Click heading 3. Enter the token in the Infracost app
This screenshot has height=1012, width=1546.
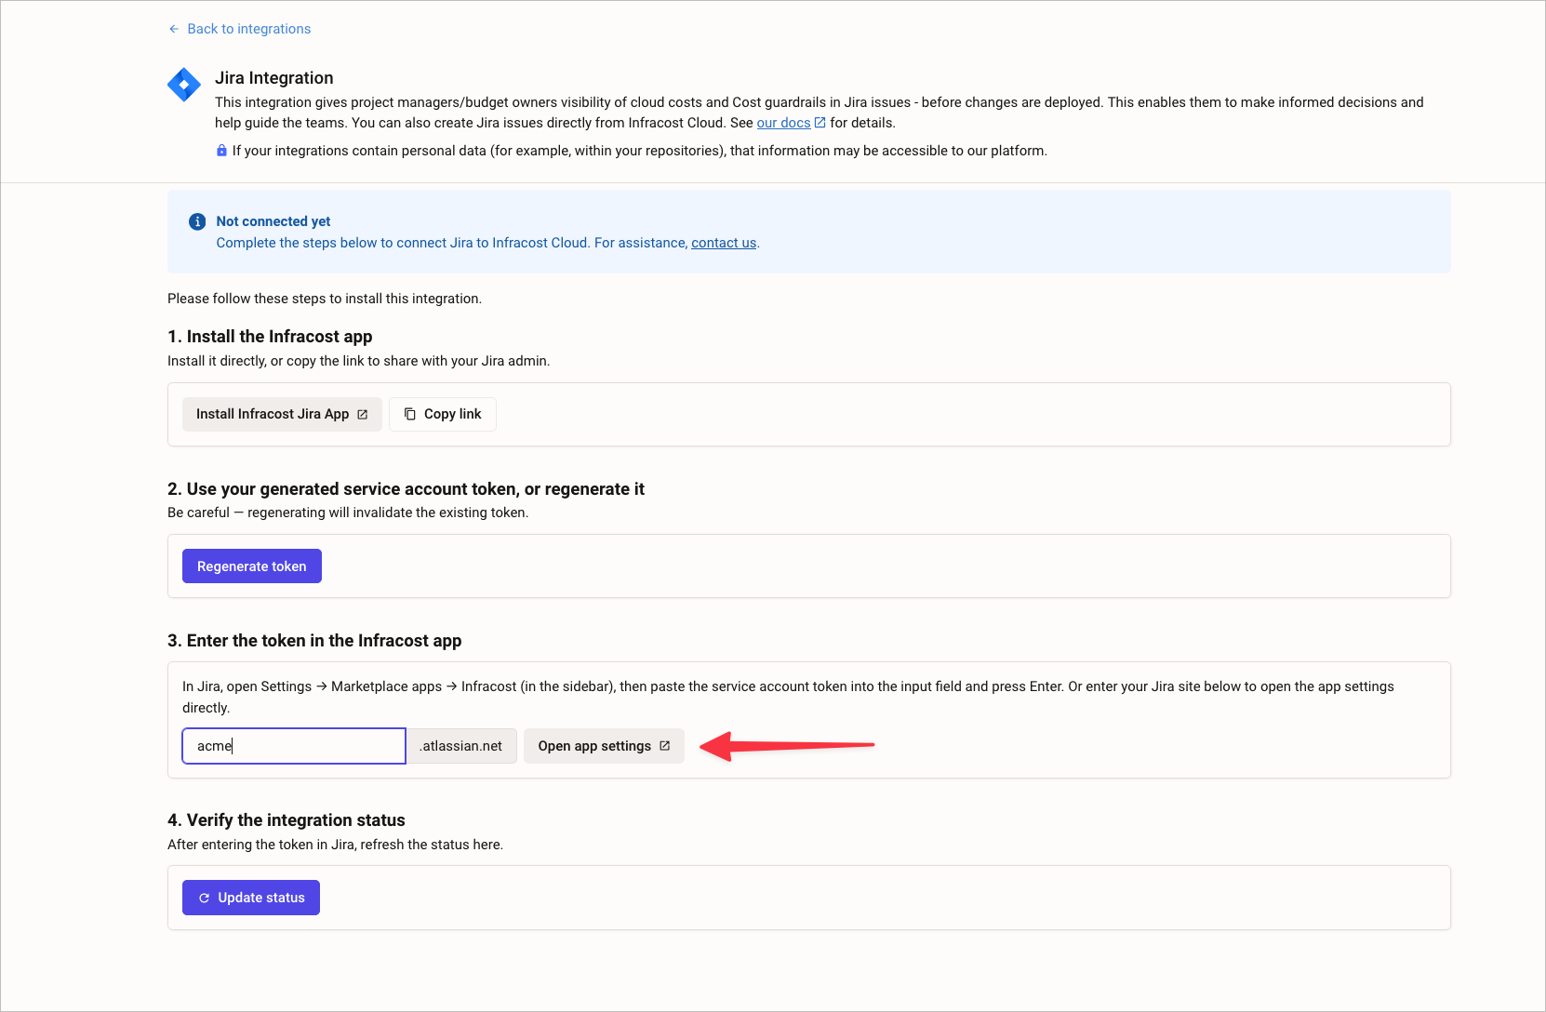tap(314, 641)
